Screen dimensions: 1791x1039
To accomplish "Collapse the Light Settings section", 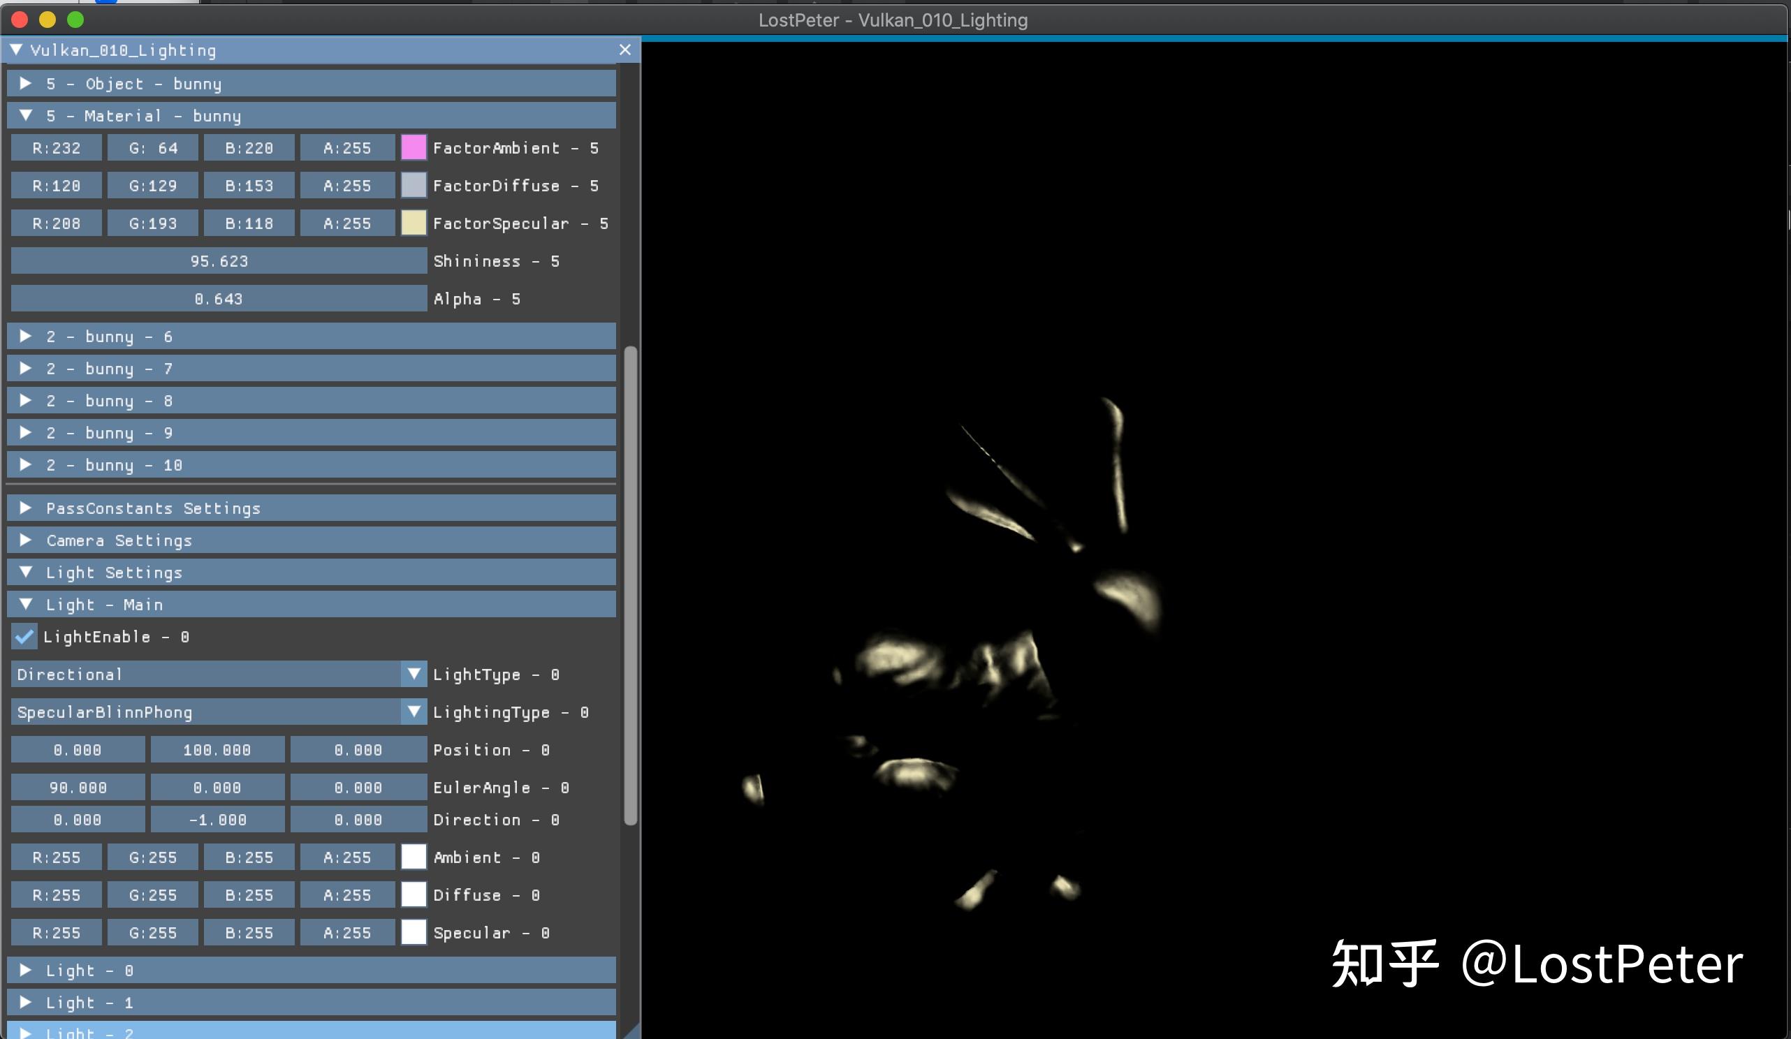I will click(26, 572).
